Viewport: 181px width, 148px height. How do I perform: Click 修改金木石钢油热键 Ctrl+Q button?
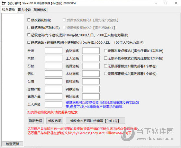point(95,121)
